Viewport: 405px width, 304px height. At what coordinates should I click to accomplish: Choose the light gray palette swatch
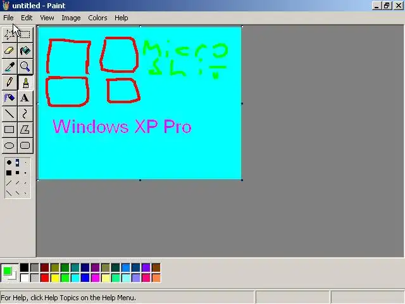[34, 278]
